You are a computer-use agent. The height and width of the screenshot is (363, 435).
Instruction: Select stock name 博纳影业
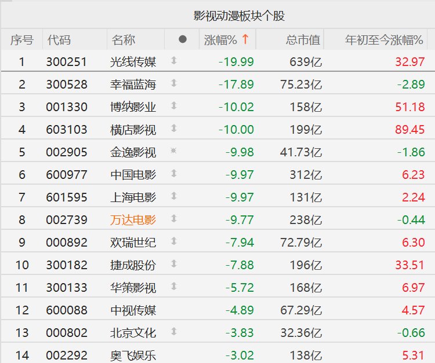point(133,107)
